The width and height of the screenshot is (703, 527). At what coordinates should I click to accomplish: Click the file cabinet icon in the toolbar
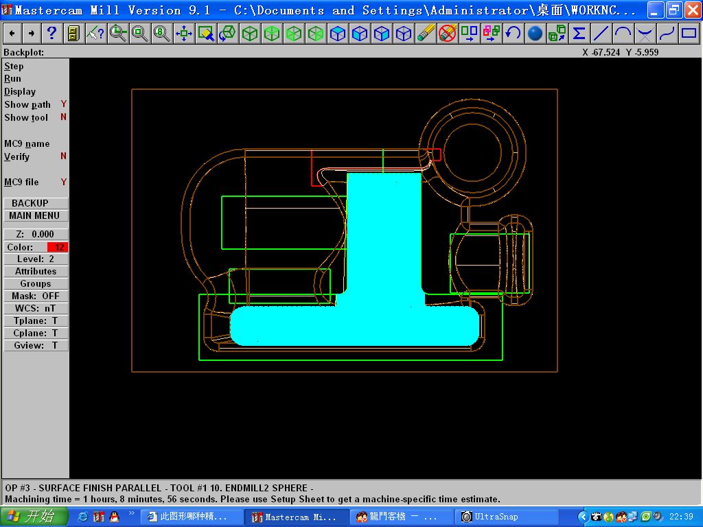point(73,33)
